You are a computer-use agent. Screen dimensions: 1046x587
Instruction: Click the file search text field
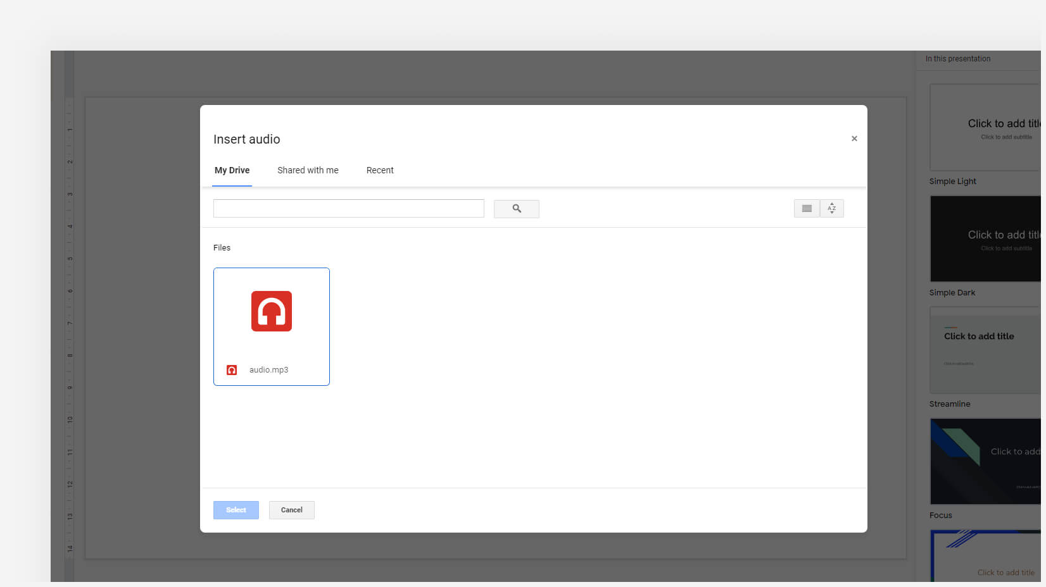tap(348, 209)
